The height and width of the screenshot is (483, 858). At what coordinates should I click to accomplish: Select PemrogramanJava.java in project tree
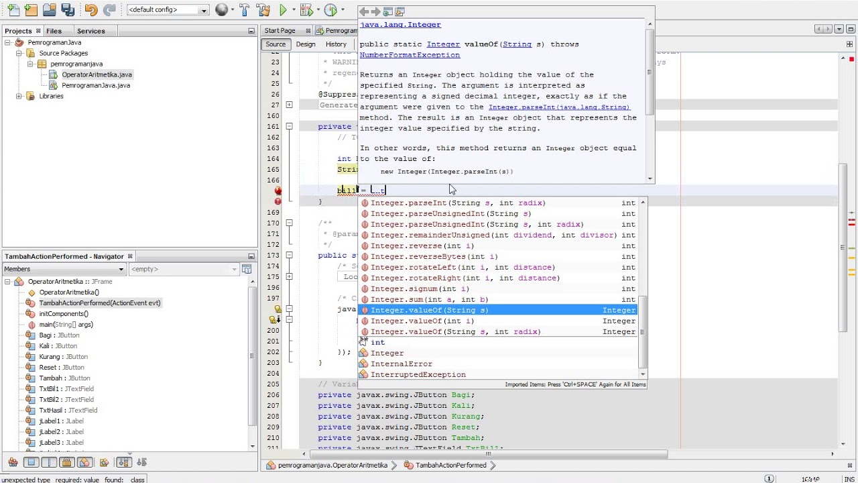96,85
